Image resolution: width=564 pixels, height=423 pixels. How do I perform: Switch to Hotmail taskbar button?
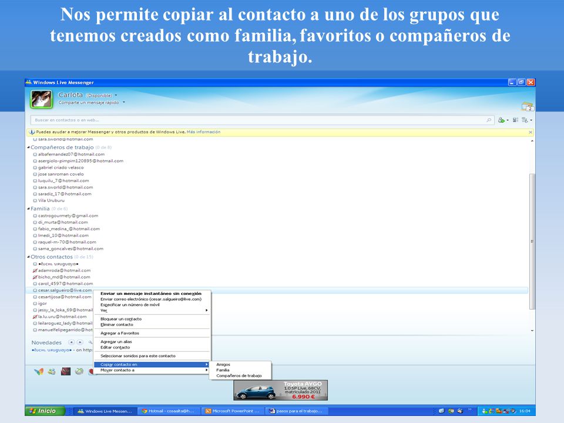click(168, 411)
